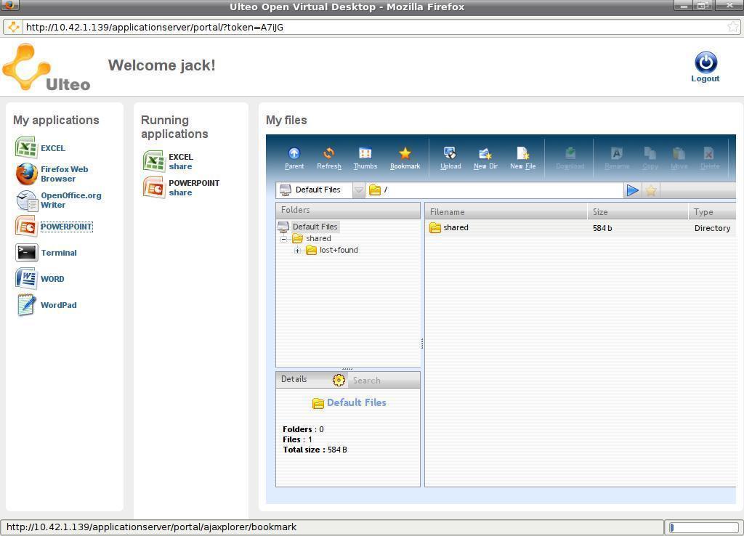Launch EXCEL from My applications
This screenshot has width=744, height=536.
coord(41,147)
